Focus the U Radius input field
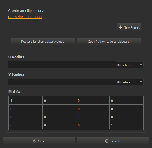This screenshot has height=148, width=152. [62, 65]
